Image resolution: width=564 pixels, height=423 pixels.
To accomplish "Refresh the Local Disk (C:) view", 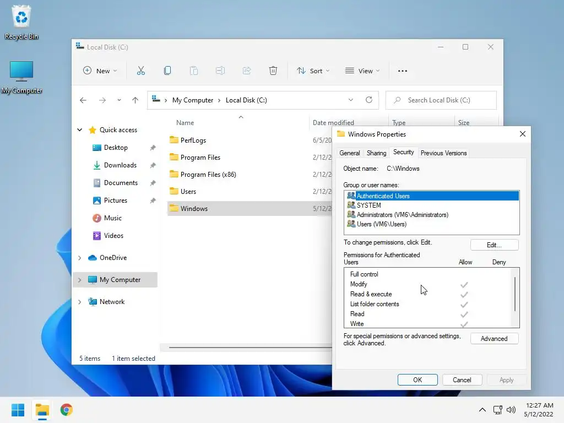I will [369, 100].
